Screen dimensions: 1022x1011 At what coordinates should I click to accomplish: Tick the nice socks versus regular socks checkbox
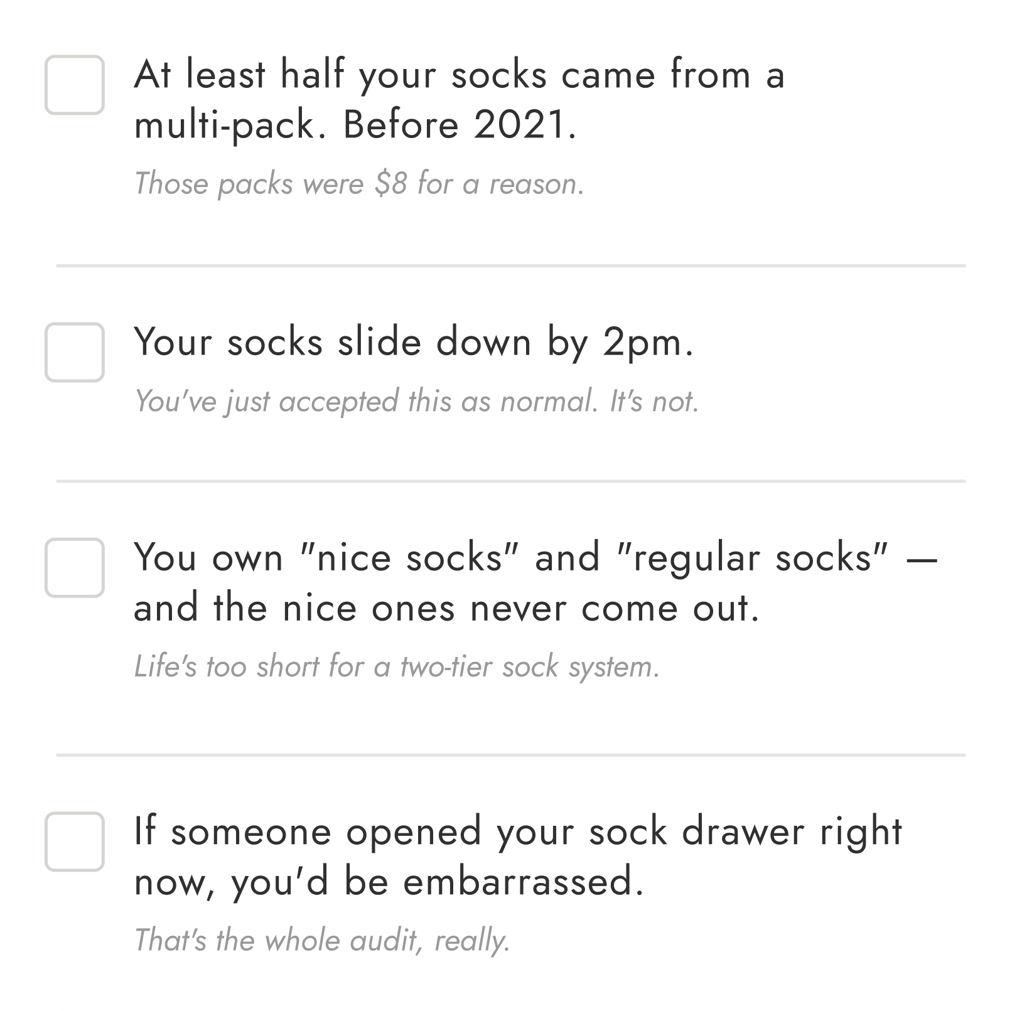[75, 565]
